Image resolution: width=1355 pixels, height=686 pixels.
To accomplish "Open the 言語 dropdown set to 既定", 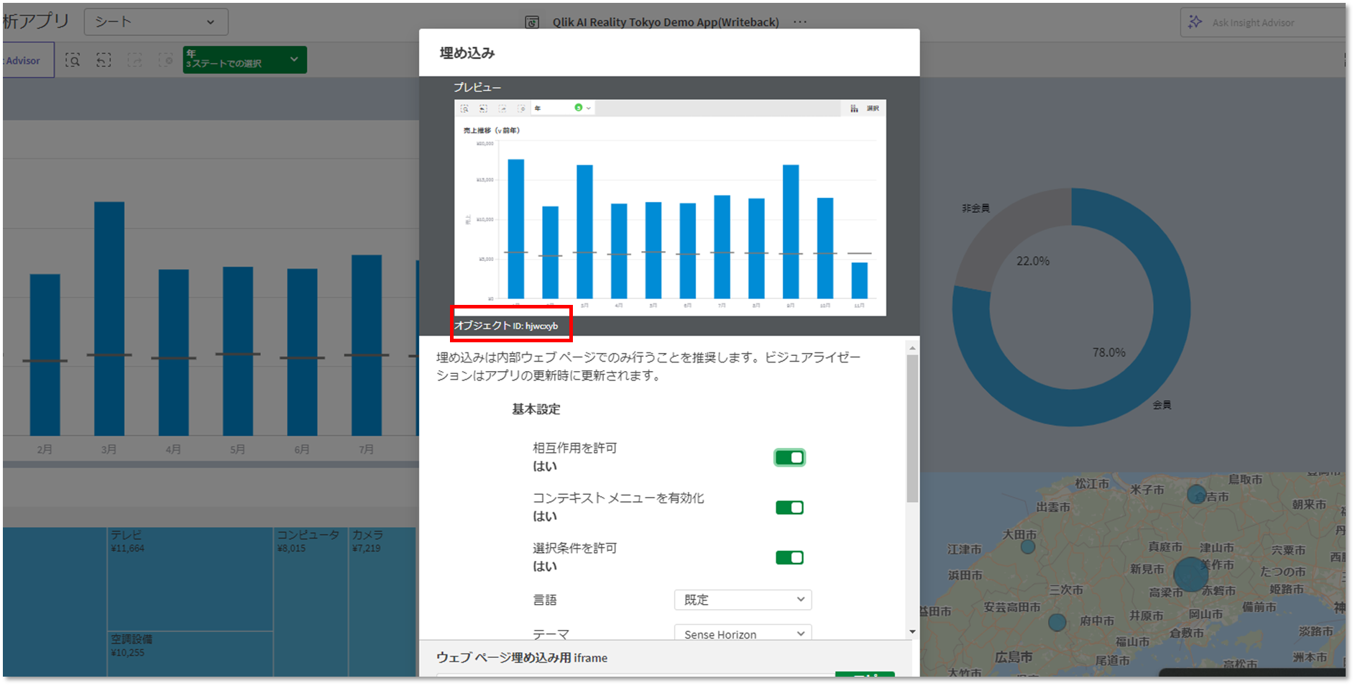I will (743, 600).
